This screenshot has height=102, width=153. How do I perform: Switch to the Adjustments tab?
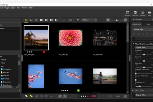click(x=137, y=24)
